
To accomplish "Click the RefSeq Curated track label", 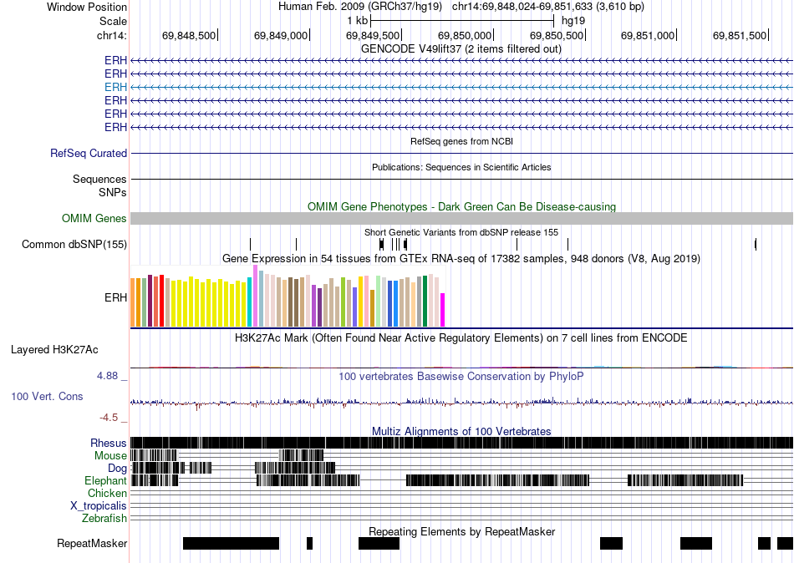I will tap(89, 153).
